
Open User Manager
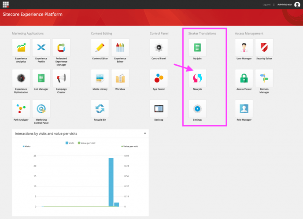pyautogui.click(x=244, y=47)
